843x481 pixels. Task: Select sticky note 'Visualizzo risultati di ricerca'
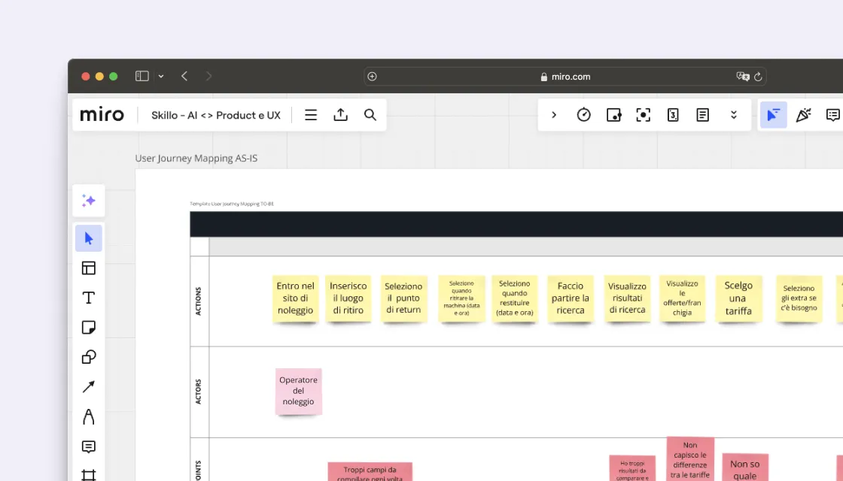[628, 298]
